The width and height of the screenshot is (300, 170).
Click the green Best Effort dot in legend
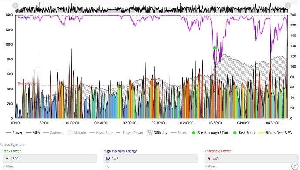click(235, 133)
